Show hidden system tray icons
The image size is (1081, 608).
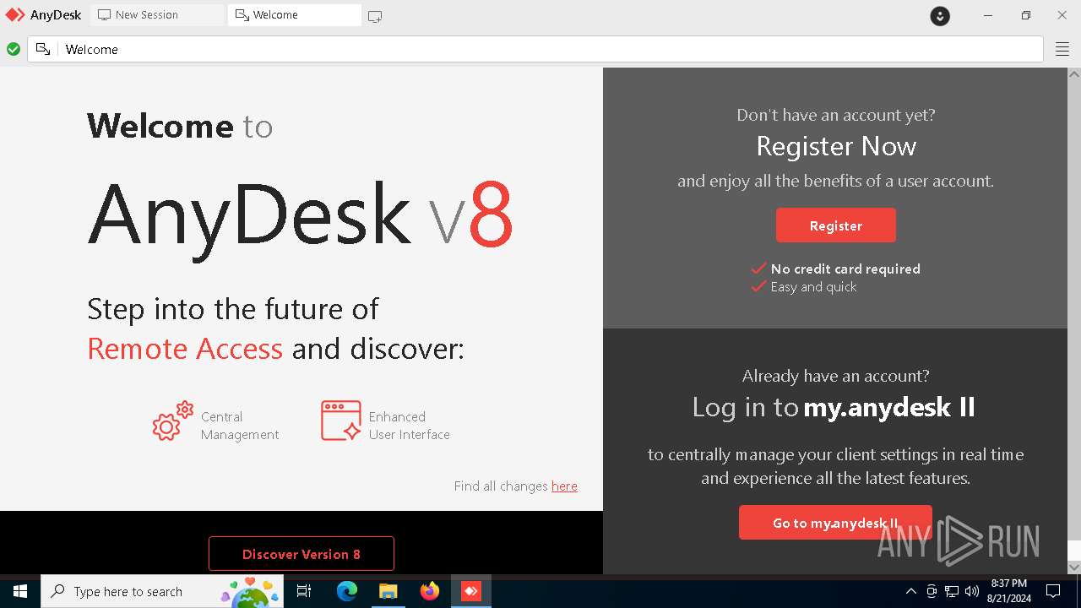coord(910,591)
